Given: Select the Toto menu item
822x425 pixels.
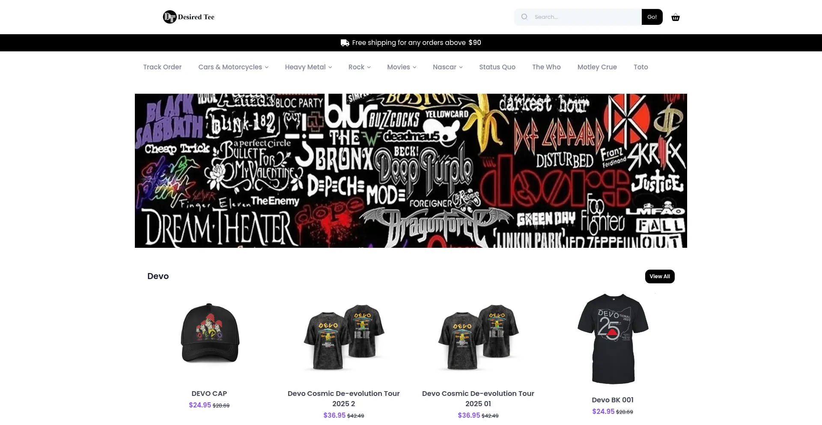Looking at the screenshot, I should coord(640,67).
